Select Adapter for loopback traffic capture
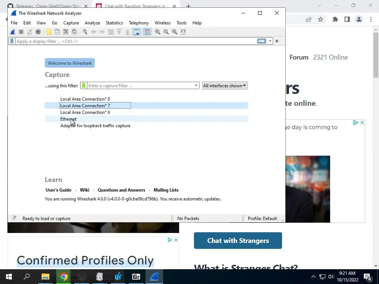 [147, 126]
